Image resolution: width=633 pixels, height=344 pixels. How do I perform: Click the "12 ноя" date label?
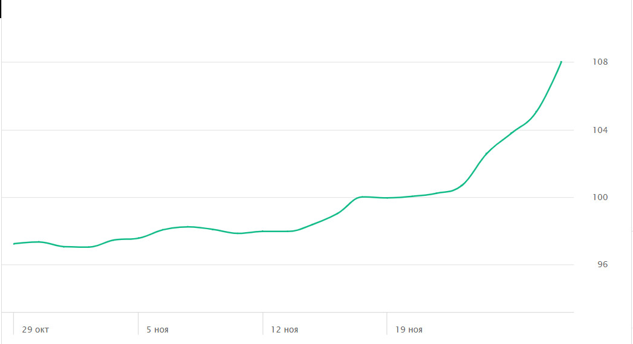pos(284,330)
